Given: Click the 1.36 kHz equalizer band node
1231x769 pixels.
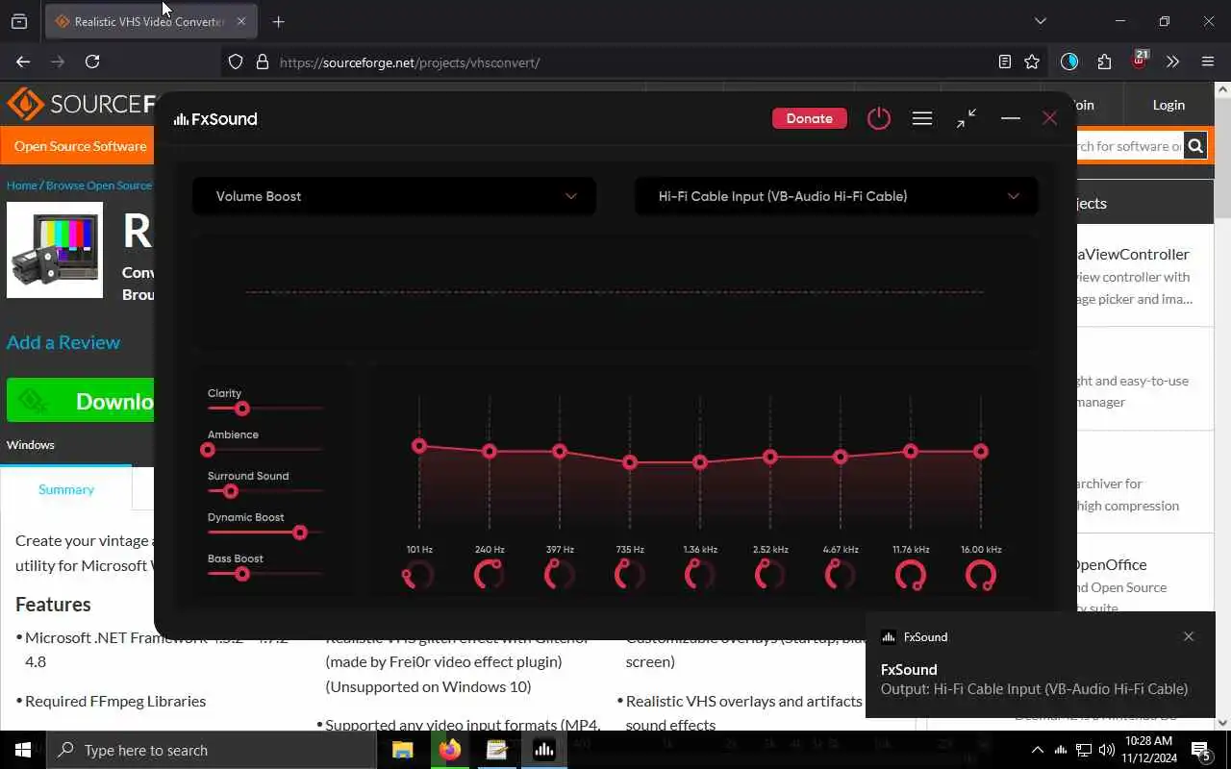Looking at the screenshot, I should click(x=700, y=462).
